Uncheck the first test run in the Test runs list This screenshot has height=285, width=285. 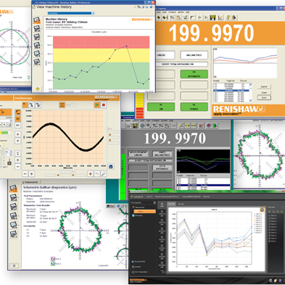click(x=270, y=215)
